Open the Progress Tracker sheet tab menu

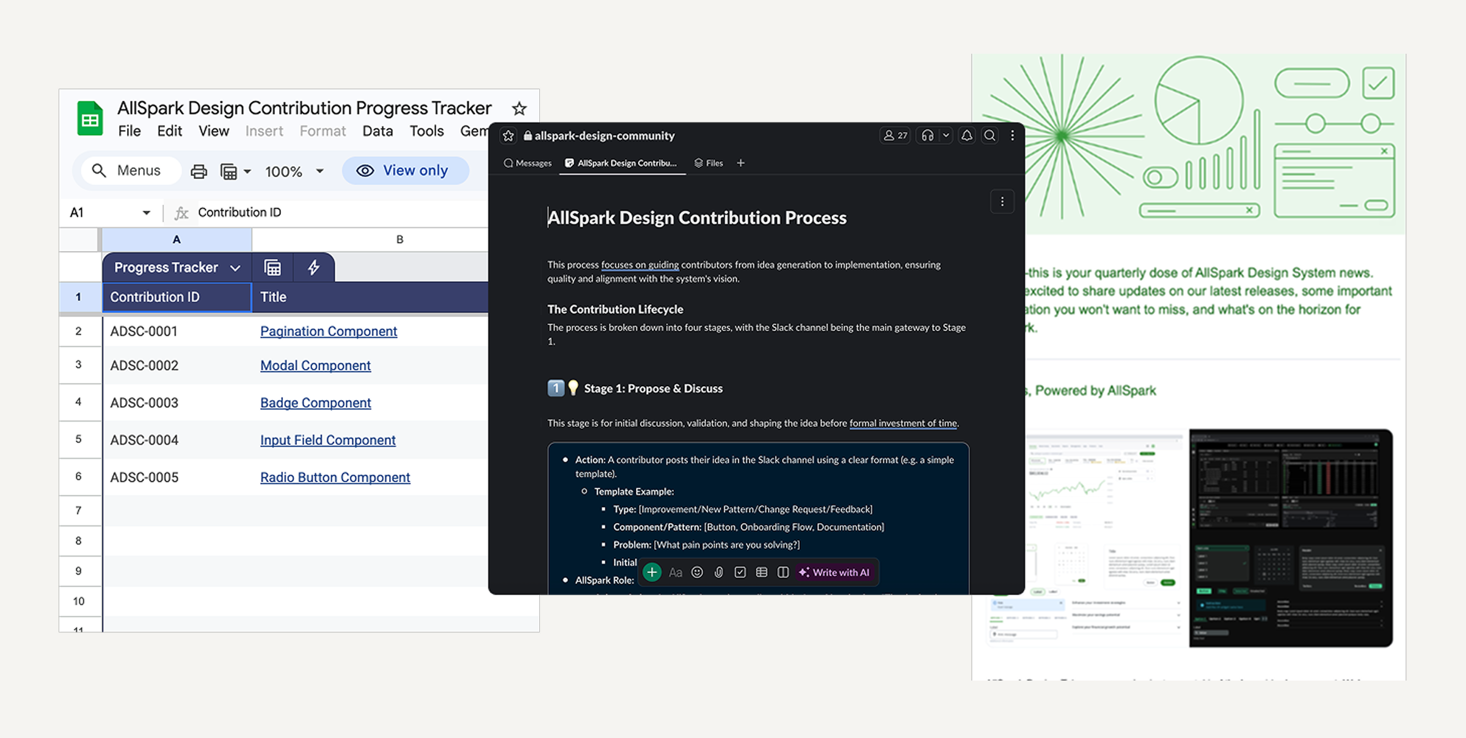tap(236, 267)
